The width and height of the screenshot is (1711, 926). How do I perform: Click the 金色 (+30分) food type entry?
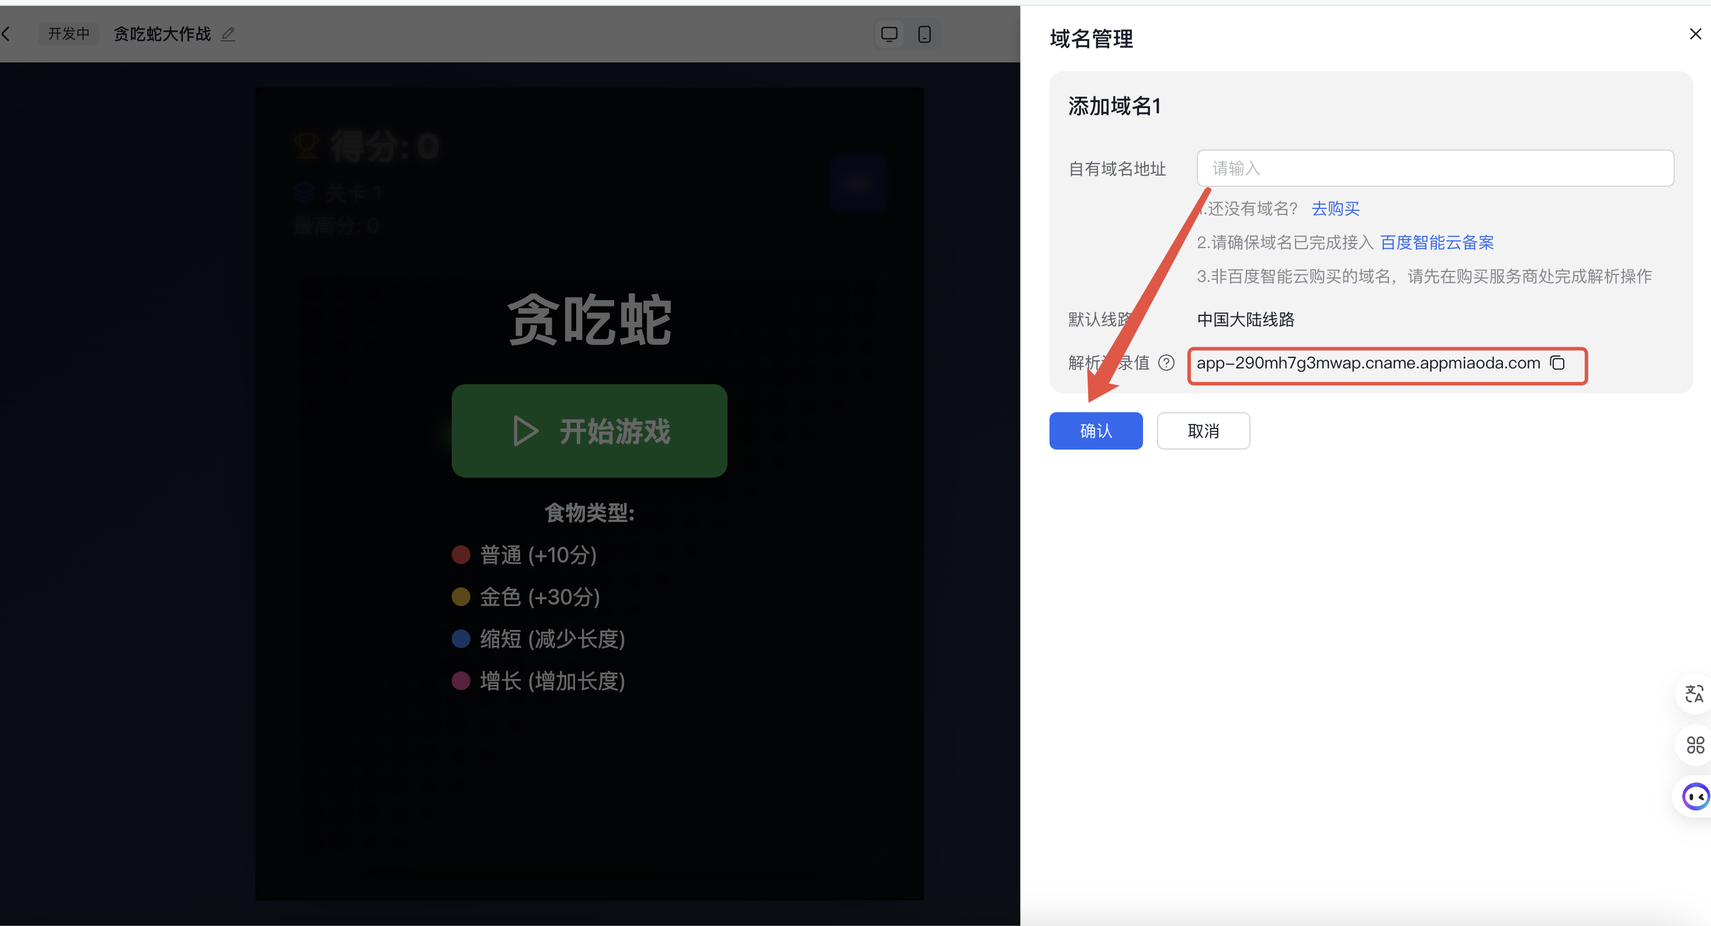526,597
